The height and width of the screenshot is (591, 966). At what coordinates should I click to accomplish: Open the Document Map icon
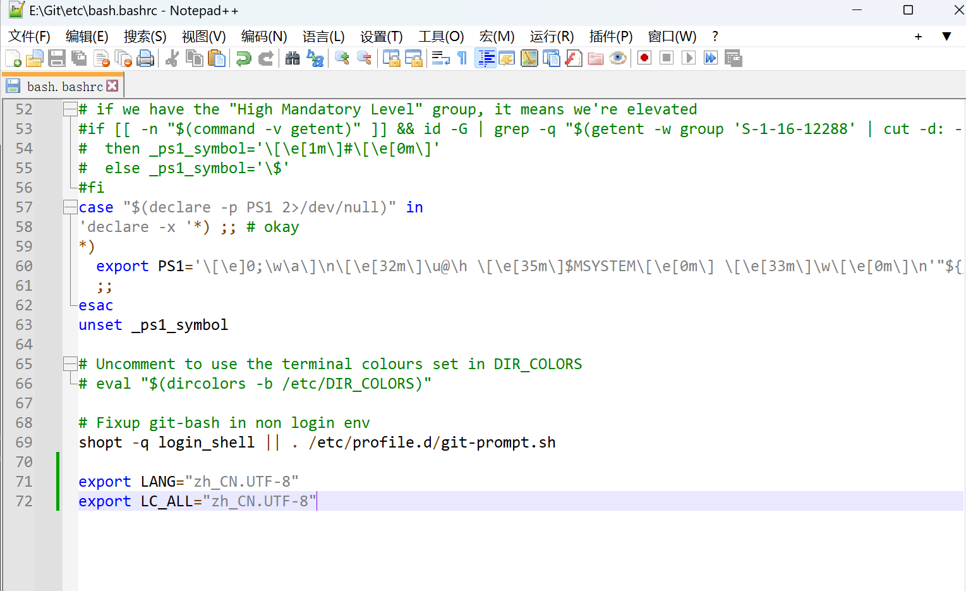[529, 59]
